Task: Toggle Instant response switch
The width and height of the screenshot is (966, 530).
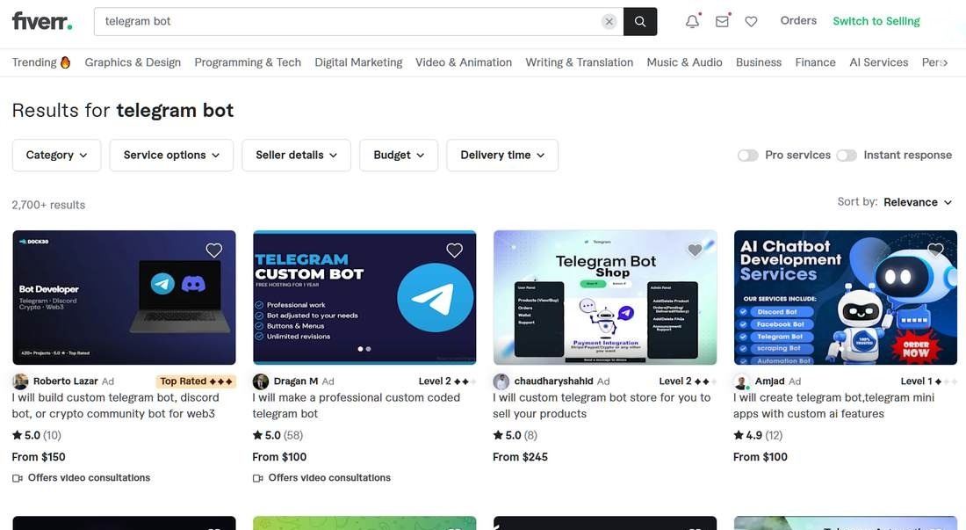Action: click(847, 156)
